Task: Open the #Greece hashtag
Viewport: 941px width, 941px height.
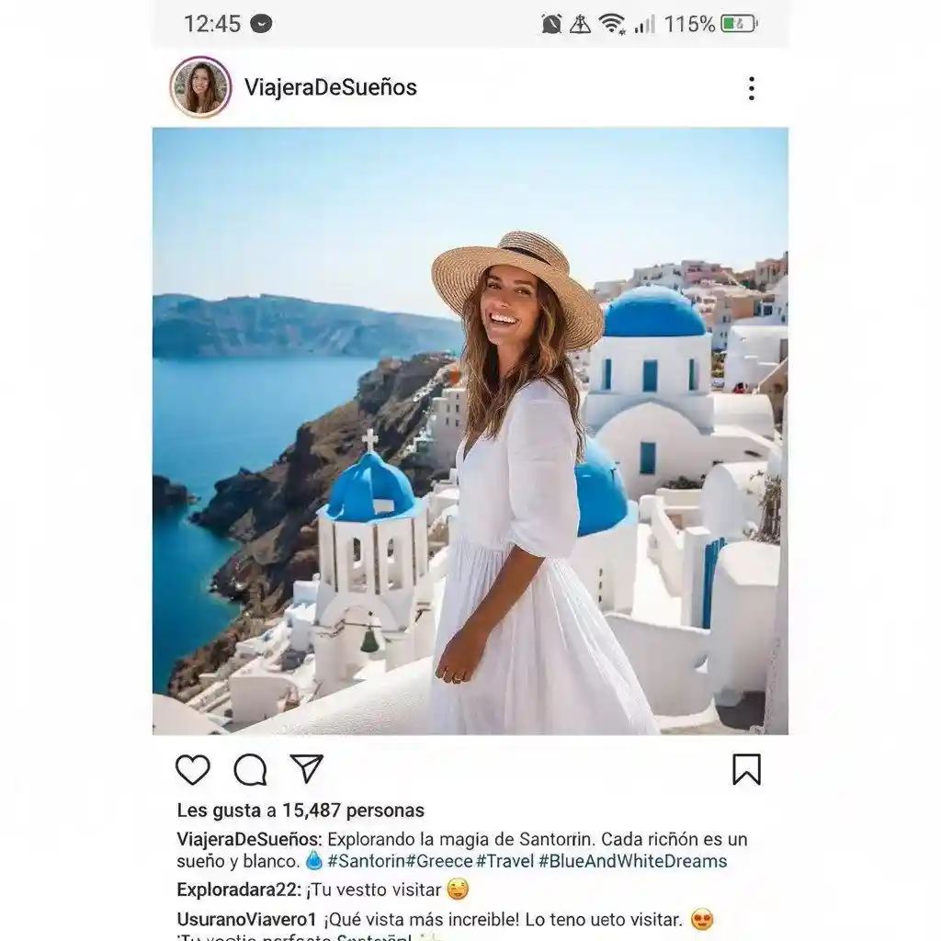Action: pyautogui.click(x=439, y=861)
